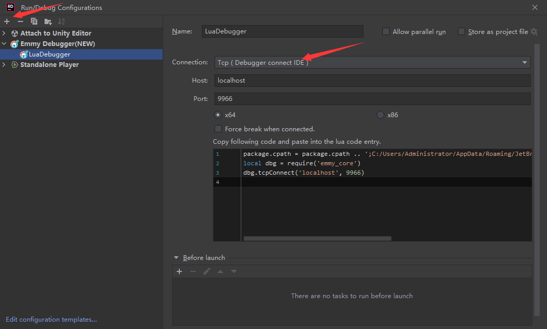Collapse the Before launch section
The image size is (547, 329).
point(176,257)
